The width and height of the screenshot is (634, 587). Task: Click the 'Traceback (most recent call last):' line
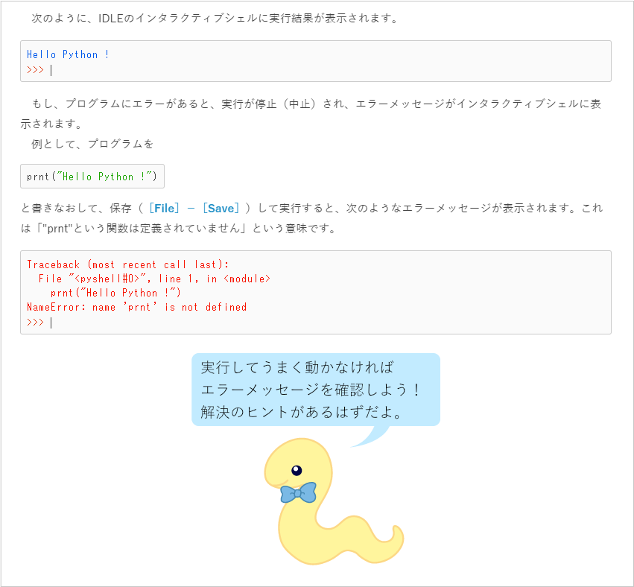(x=128, y=264)
